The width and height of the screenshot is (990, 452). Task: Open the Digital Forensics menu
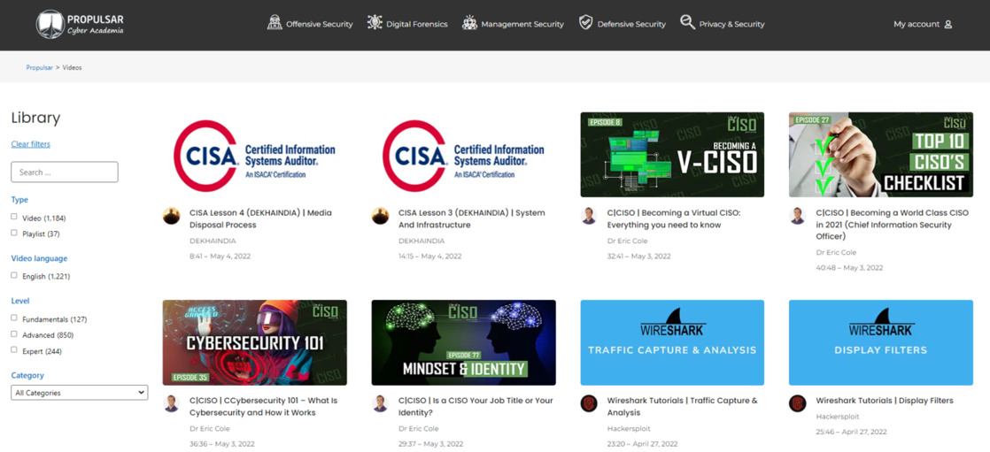tap(407, 24)
